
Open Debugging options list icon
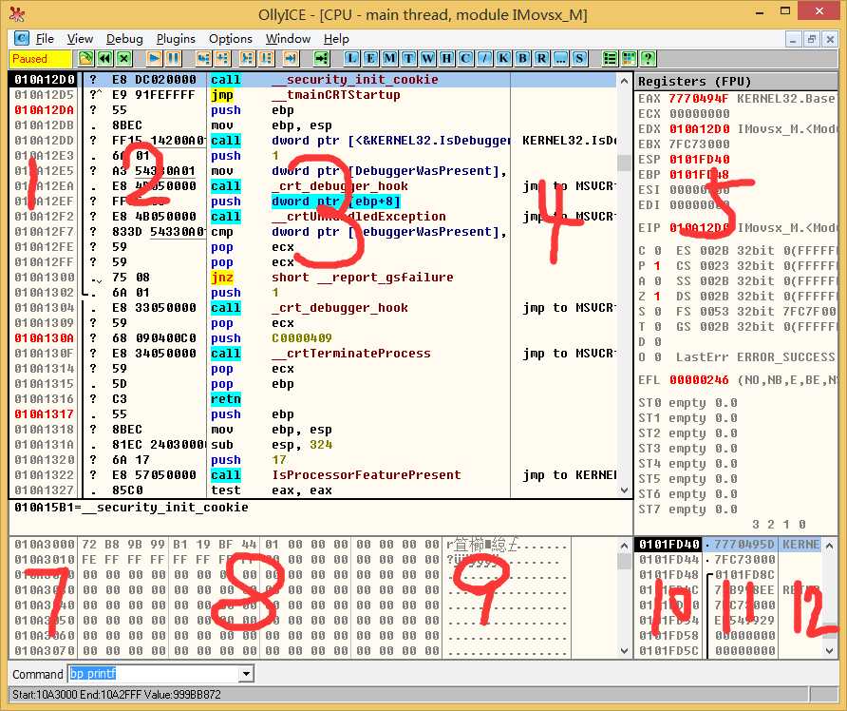pos(610,58)
